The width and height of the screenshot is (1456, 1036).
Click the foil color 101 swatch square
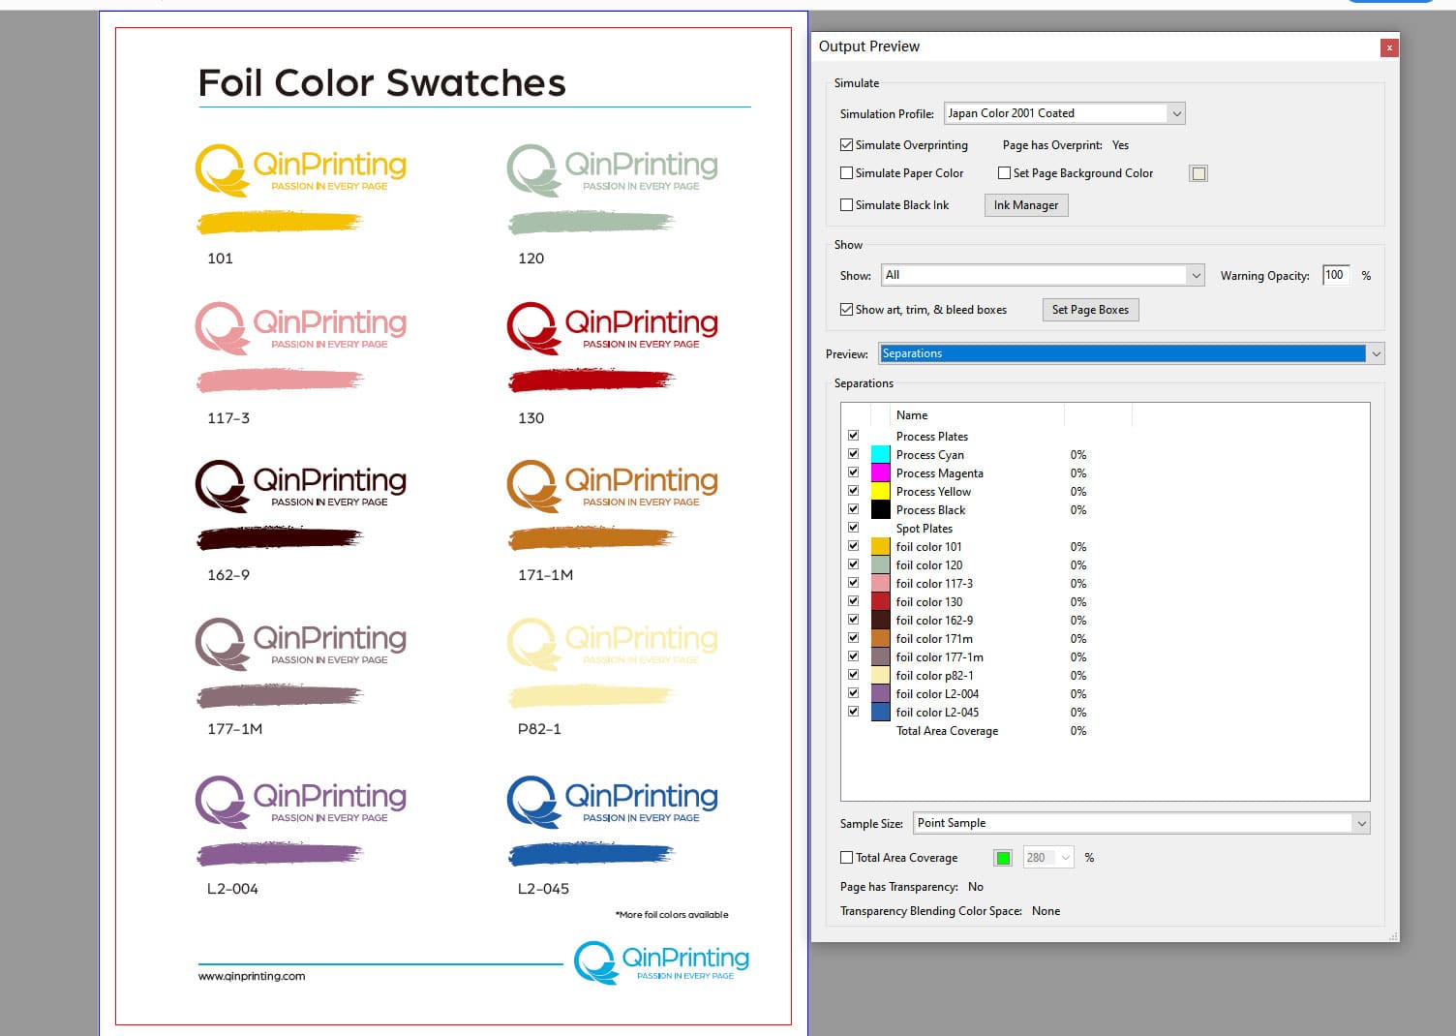(x=881, y=546)
